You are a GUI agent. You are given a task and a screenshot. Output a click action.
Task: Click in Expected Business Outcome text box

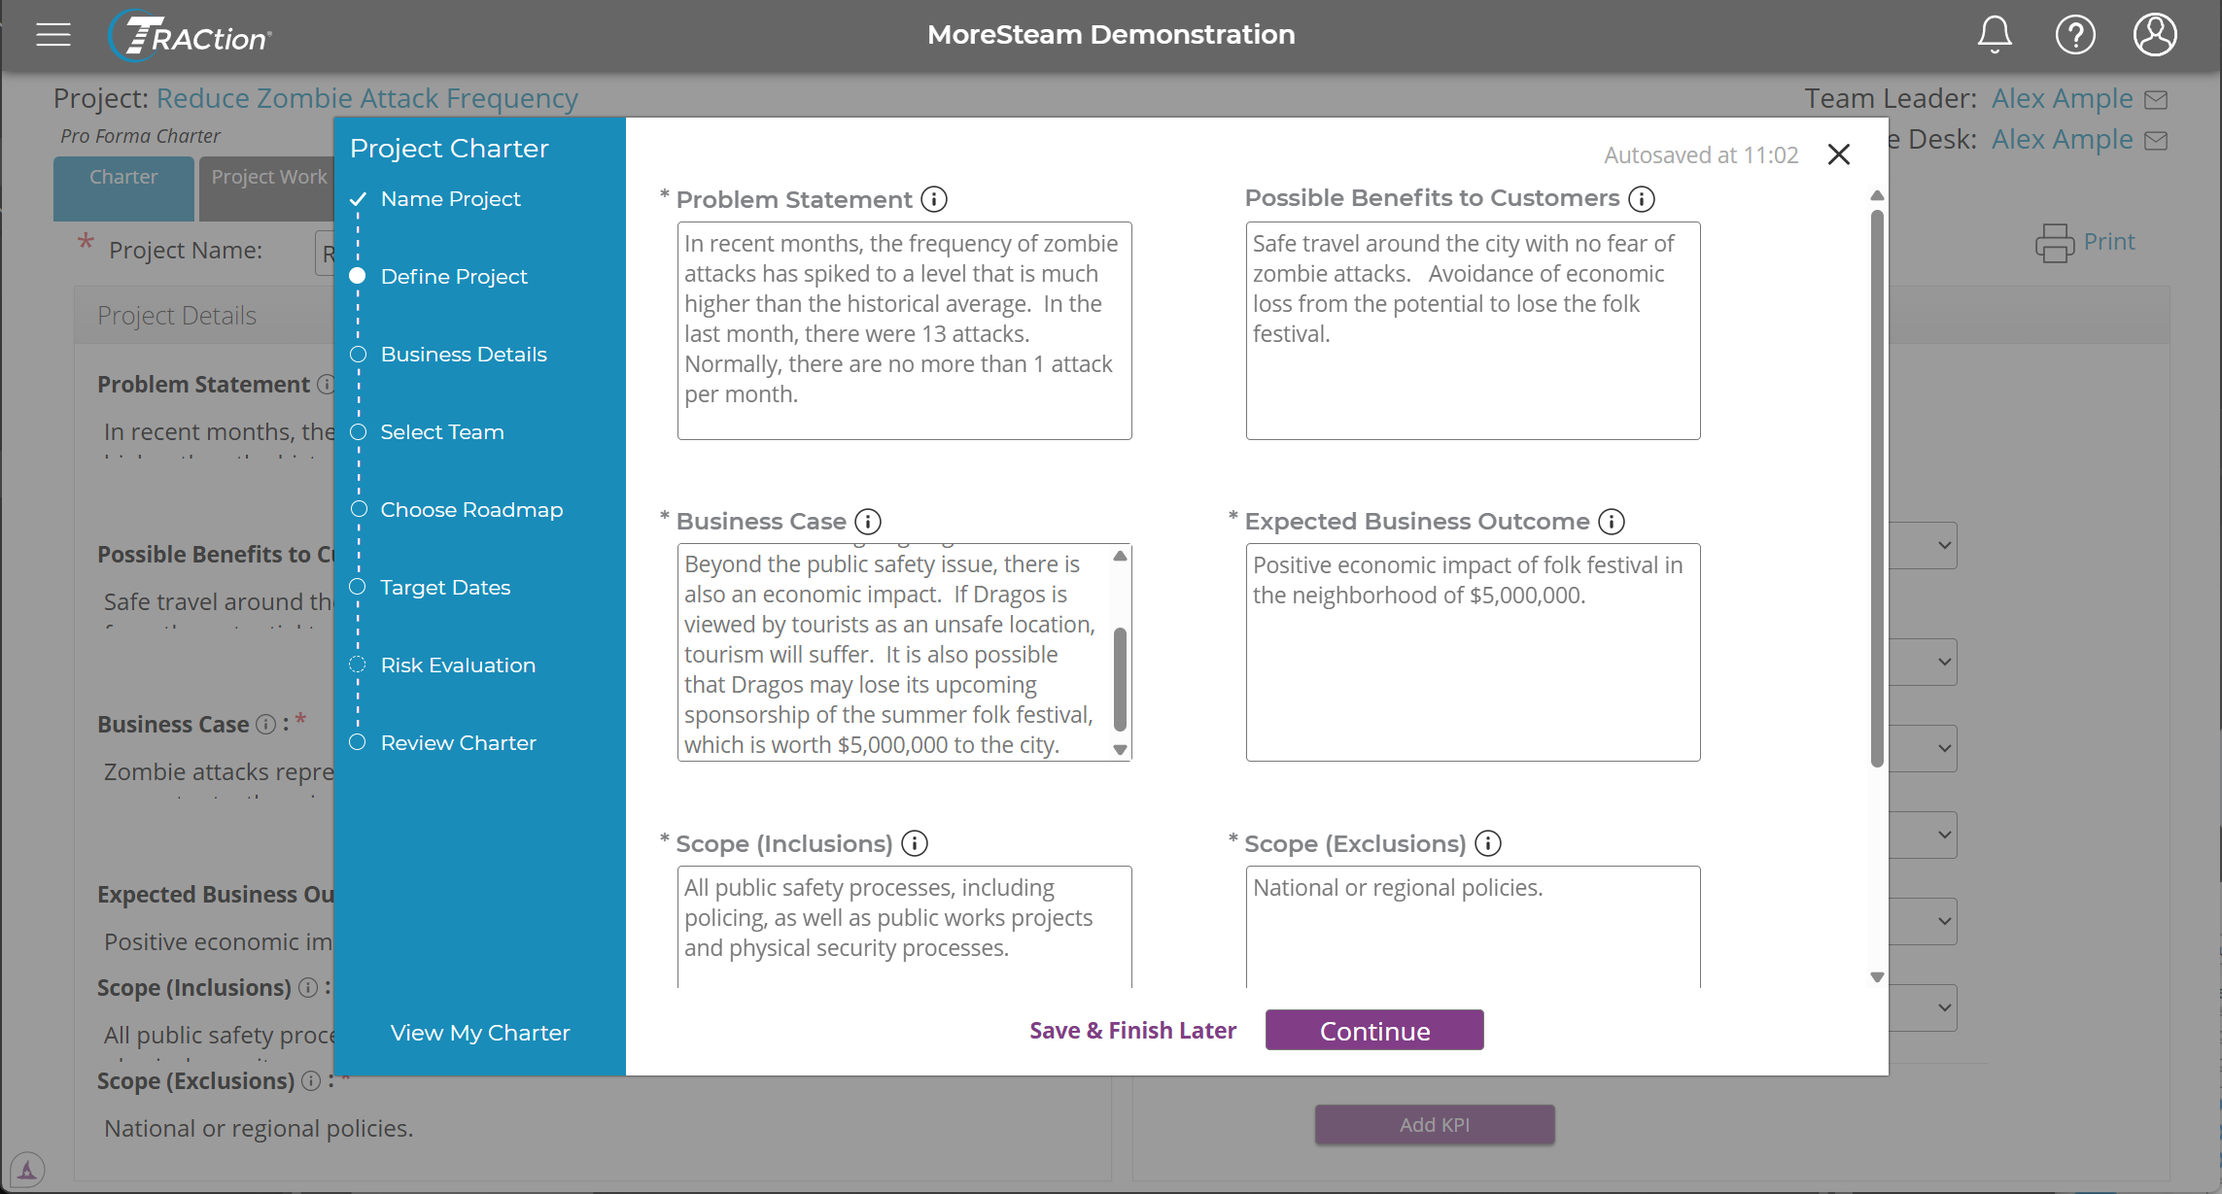[1473, 652]
